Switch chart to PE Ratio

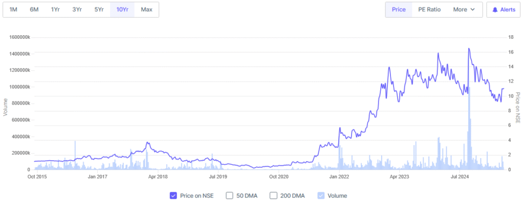pos(429,10)
